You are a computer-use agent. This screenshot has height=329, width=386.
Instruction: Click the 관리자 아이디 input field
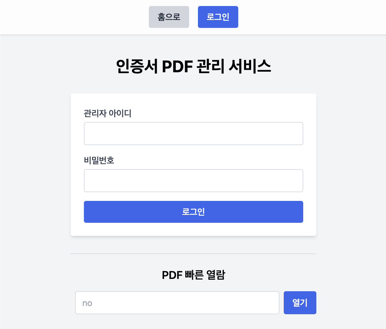pos(193,133)
